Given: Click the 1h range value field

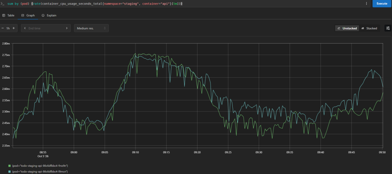Looking at the screenshot, I should (x=8, y=28).
